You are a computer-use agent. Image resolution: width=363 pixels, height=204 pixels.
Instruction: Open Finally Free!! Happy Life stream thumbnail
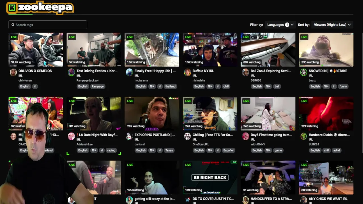point(152,50)
